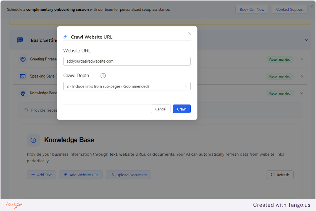
Task: Click the Knowledge Base lightbulb icon
Action: 23,93
